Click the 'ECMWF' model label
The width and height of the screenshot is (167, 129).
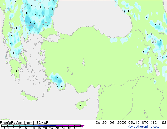(x=42, y=123)
